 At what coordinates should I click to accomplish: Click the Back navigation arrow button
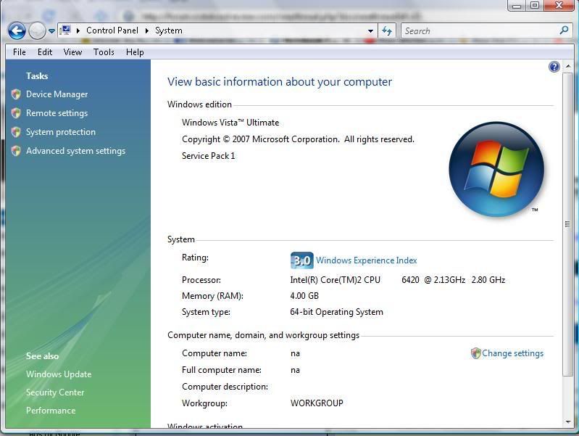(x=17, y=30)
